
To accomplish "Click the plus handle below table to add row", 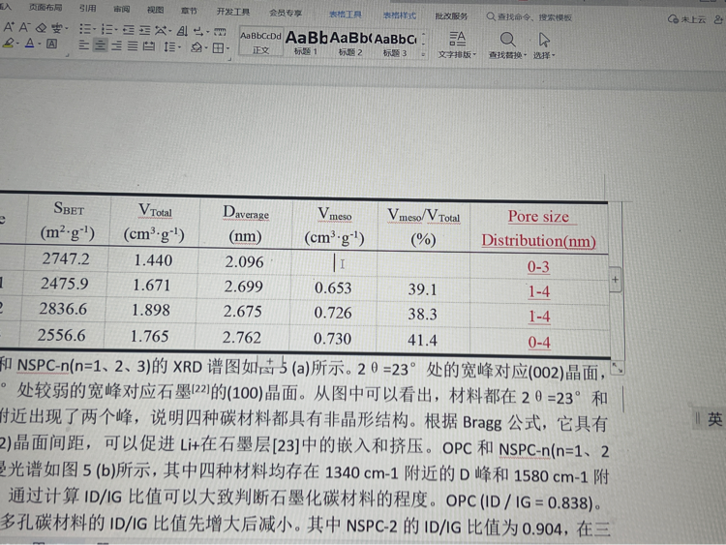I will pyautogui.click(x=270, y=362).
